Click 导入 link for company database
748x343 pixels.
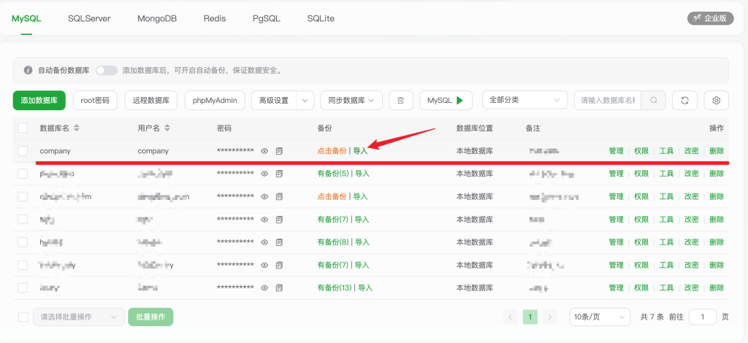(361, 151)
